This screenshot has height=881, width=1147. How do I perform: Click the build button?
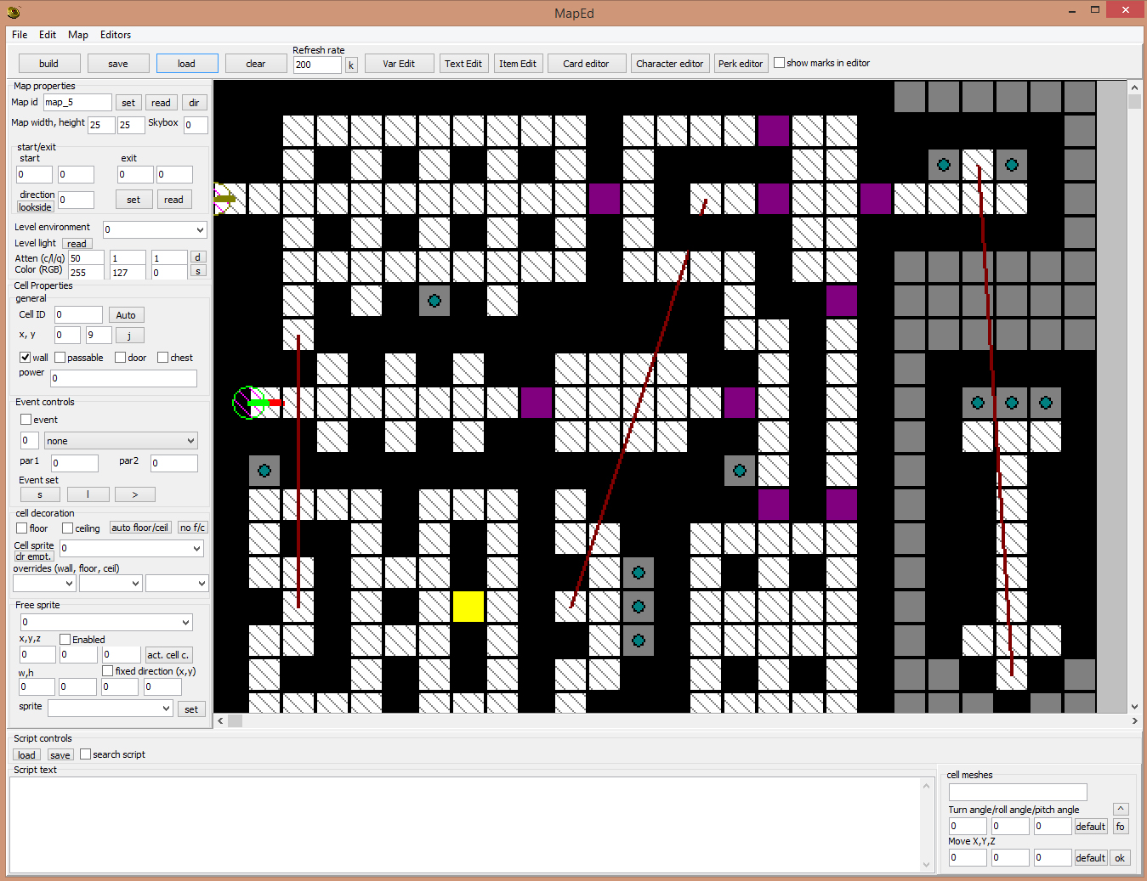tap(49, 64)
